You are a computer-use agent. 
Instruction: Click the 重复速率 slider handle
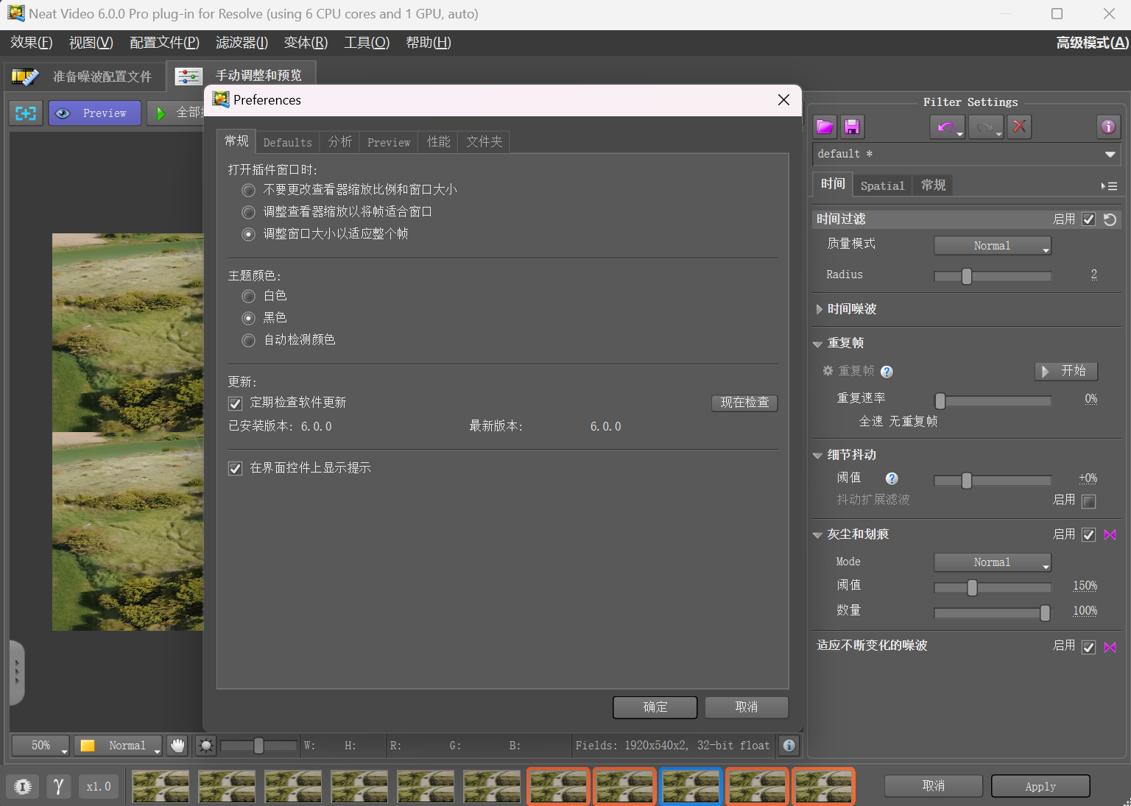coord(940,400)
